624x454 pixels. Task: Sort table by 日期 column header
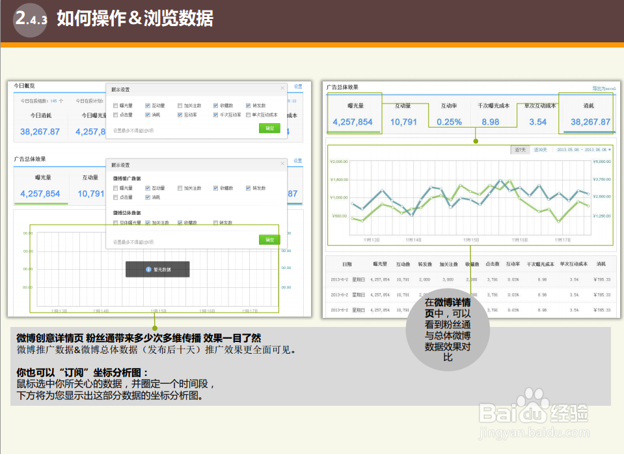click(x=347, y=264)
